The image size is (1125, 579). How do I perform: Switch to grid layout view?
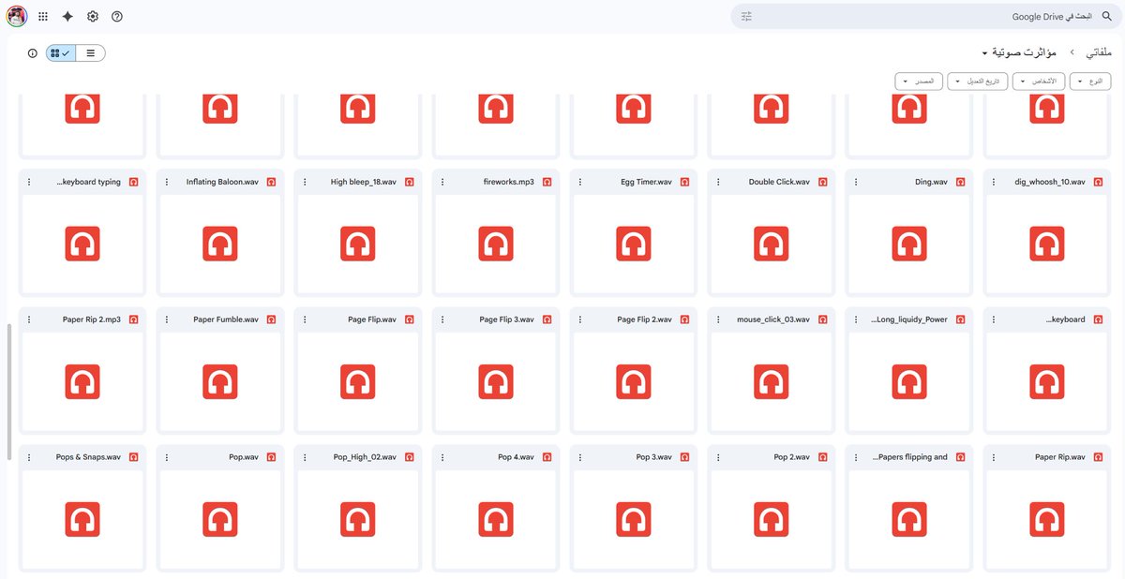pyautogui.click(x=61, y=53)
